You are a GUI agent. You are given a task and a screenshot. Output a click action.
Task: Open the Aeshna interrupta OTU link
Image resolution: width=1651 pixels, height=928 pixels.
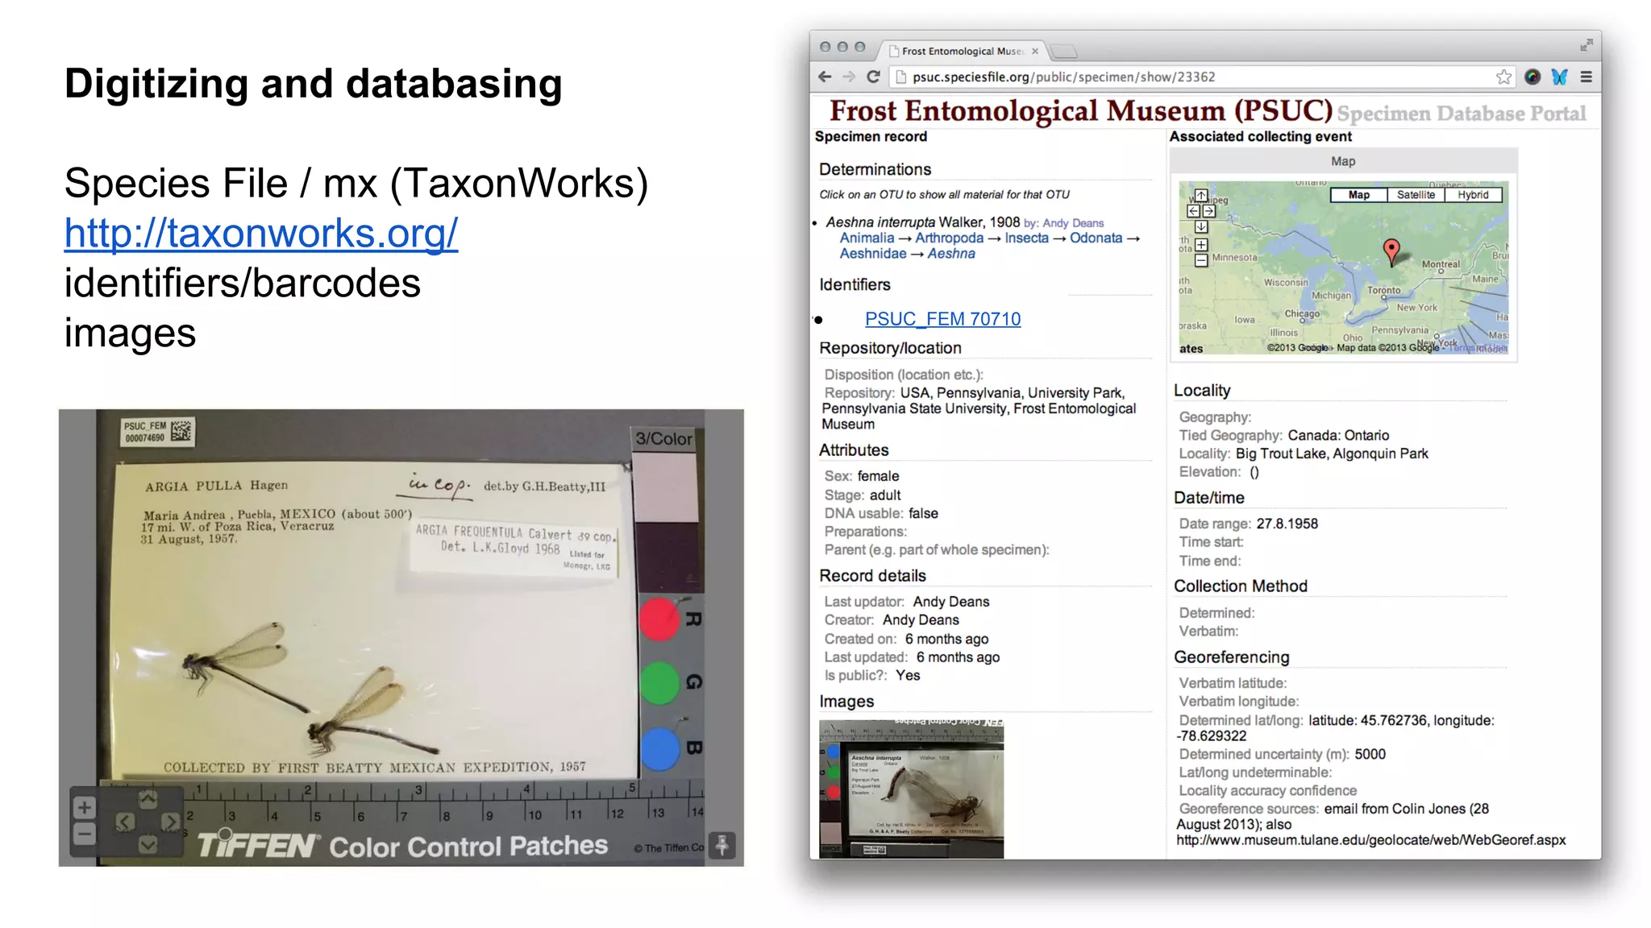(x=922, y=222)
